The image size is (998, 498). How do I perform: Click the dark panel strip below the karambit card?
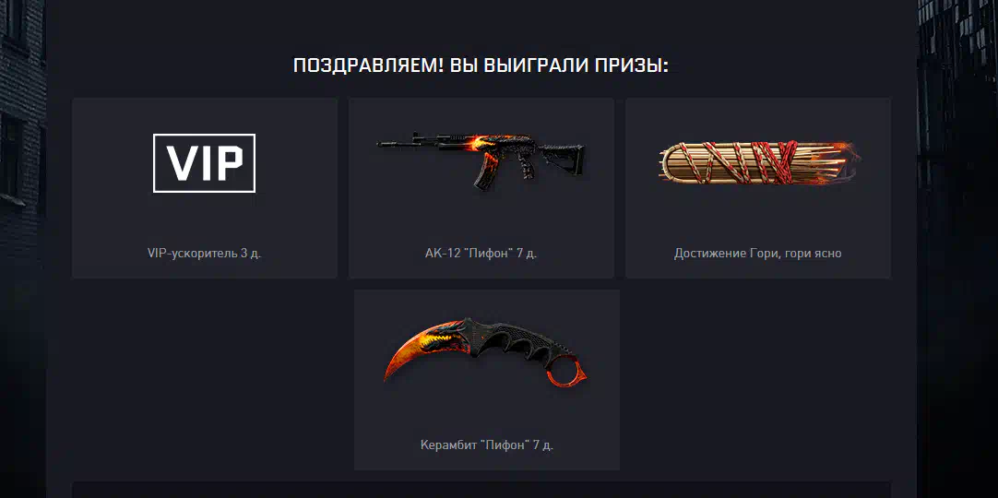click(x=481, y=490)
